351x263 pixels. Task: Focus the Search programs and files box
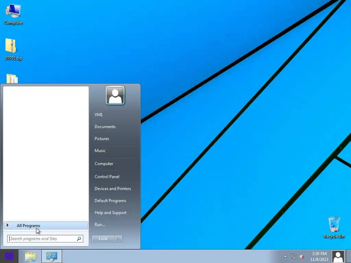click(x=45, y=239)
